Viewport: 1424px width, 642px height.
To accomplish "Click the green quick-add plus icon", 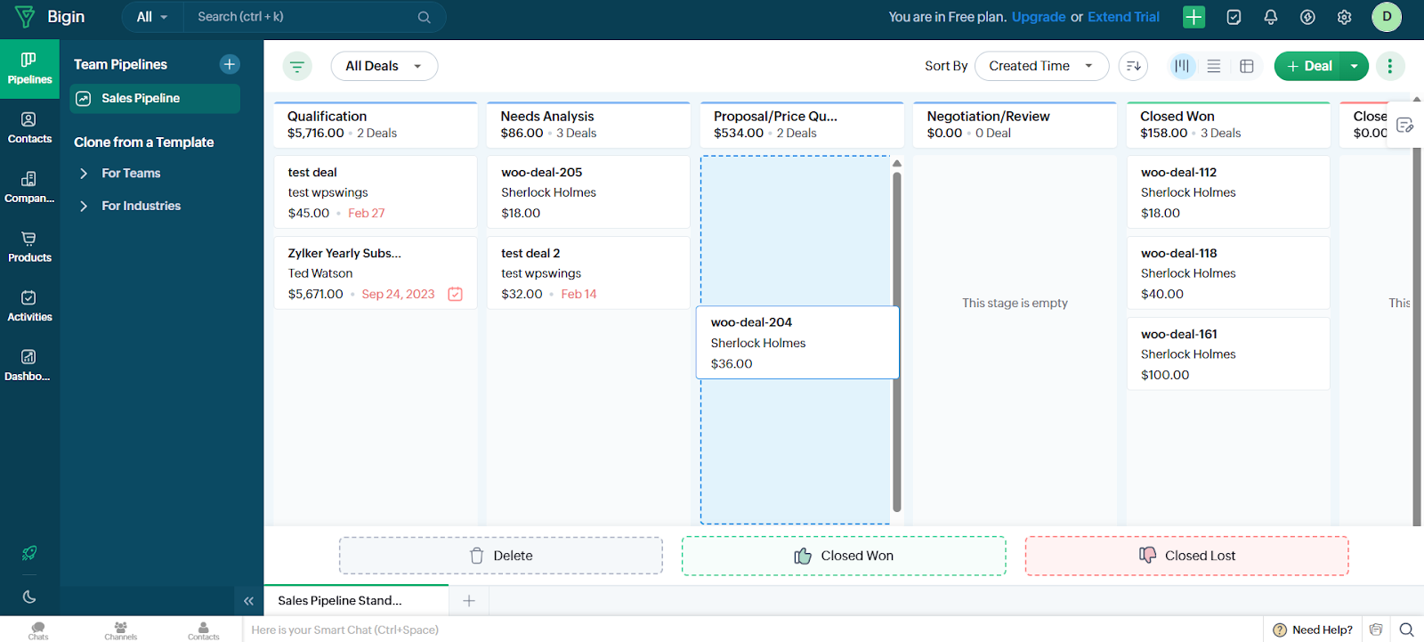I will tap(1193, 17).
